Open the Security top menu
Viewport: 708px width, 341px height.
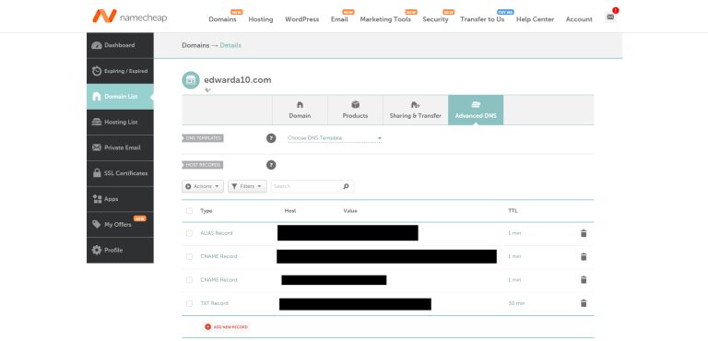435,19
